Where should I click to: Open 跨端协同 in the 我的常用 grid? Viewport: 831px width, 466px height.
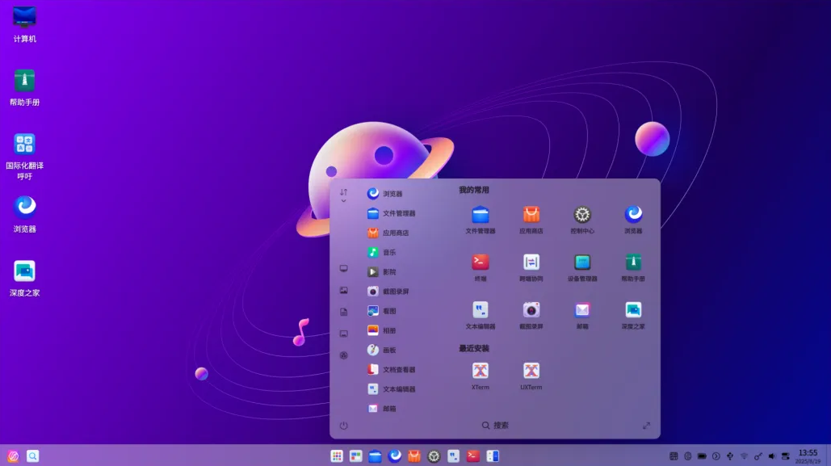coord(531,267)
